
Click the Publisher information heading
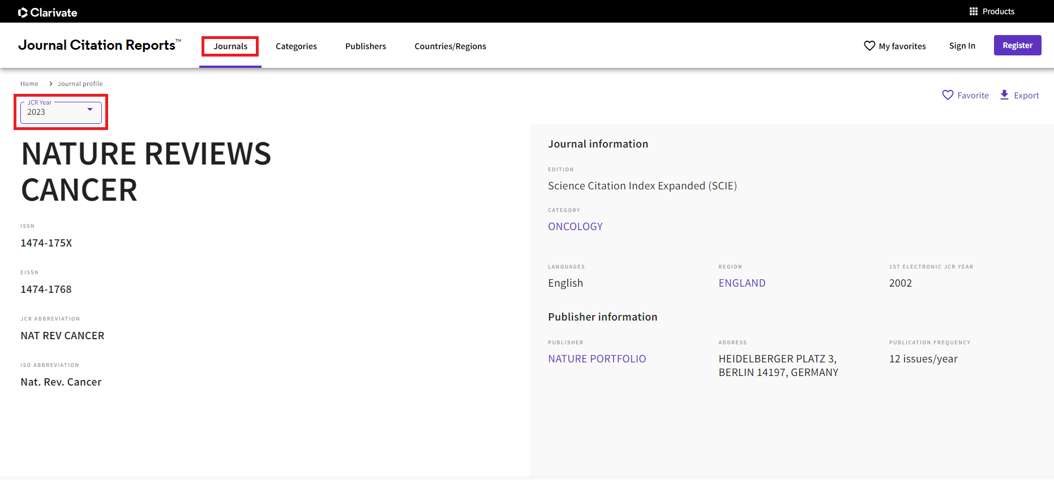(602, 317)
